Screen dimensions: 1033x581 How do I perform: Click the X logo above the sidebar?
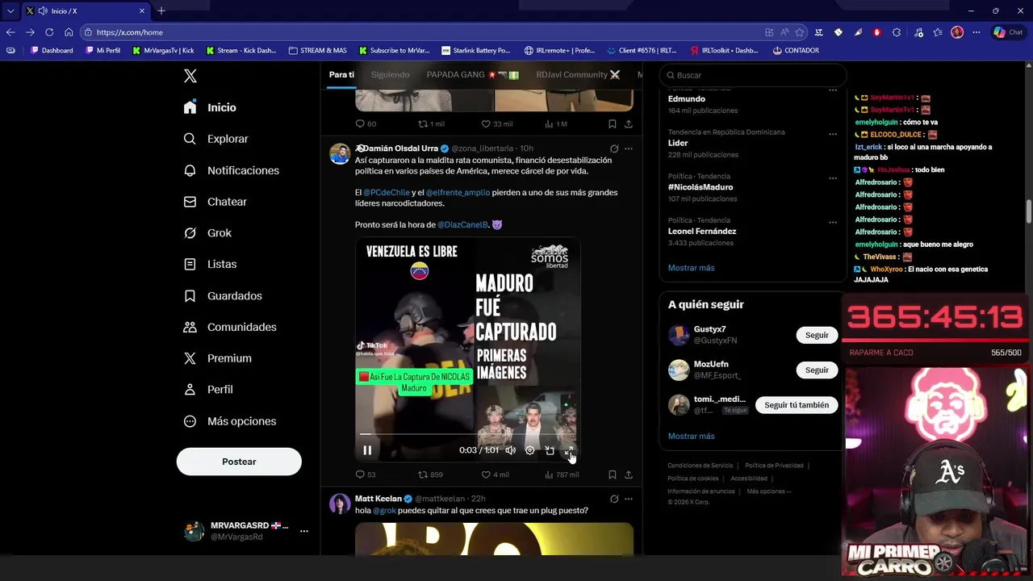pyautogui.click(x=190, y=76)
